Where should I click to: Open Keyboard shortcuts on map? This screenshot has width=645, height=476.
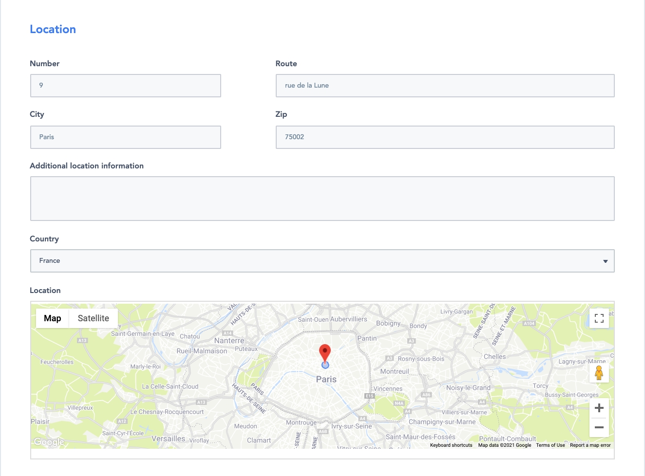451,445
